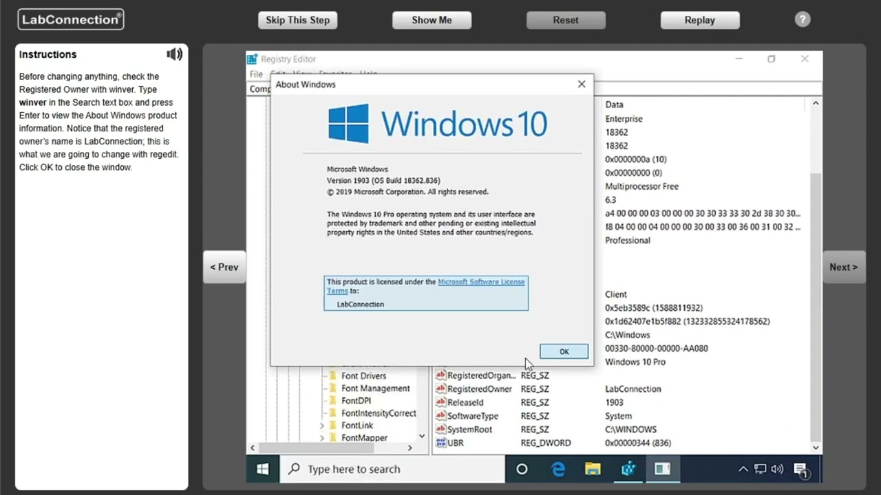Screen dimensions: 881x495
Task: Open the help question mark icon
Action: click(803, 19)
